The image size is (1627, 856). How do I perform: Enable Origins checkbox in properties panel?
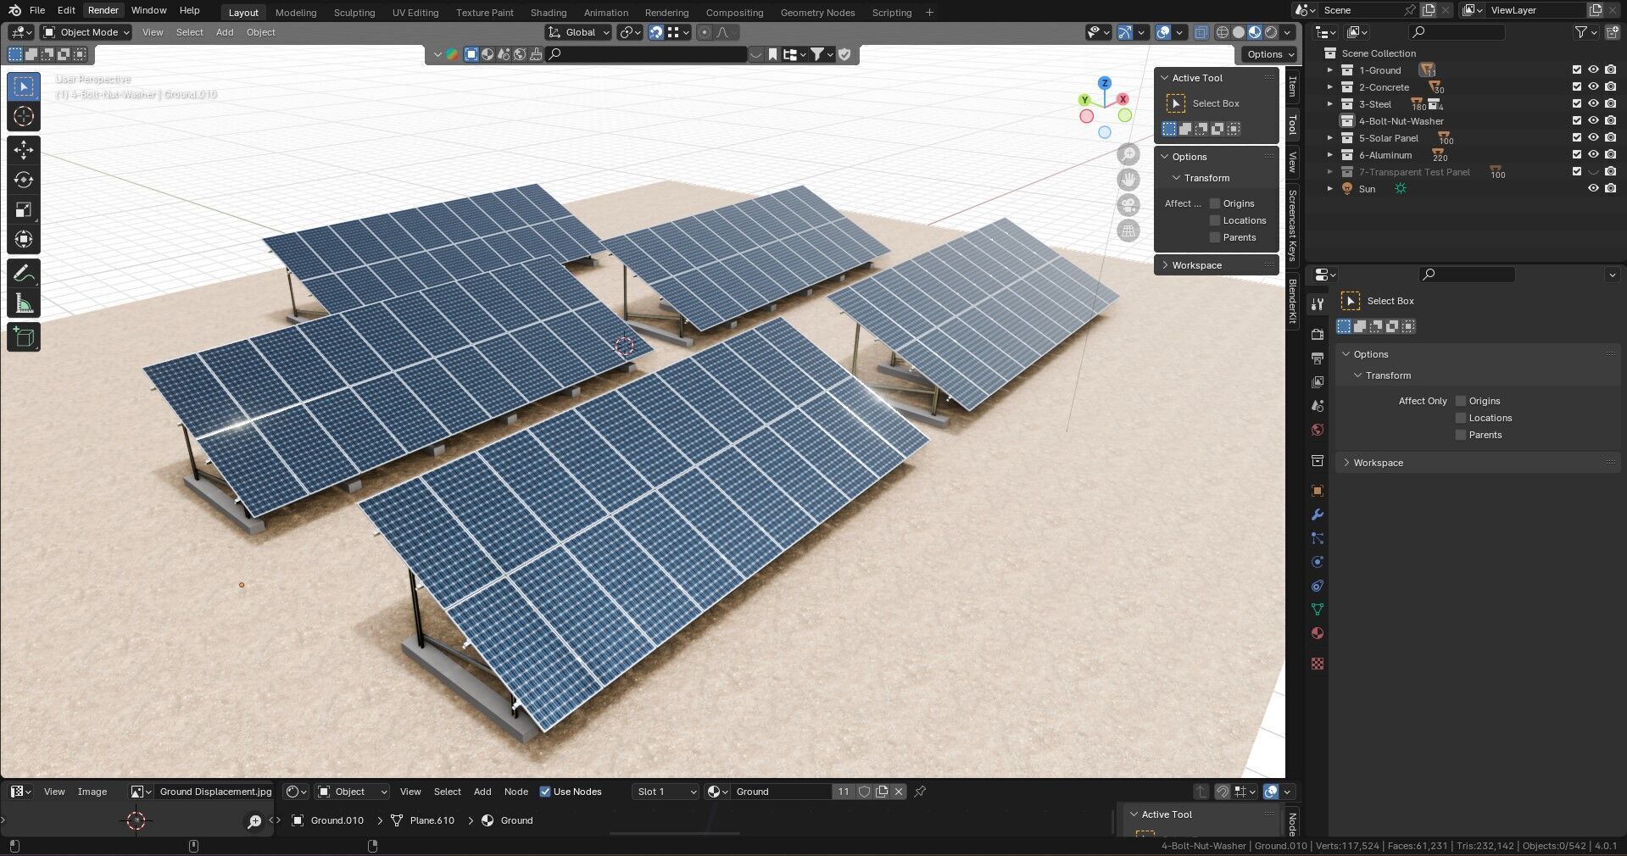[x=1461, y=401]
